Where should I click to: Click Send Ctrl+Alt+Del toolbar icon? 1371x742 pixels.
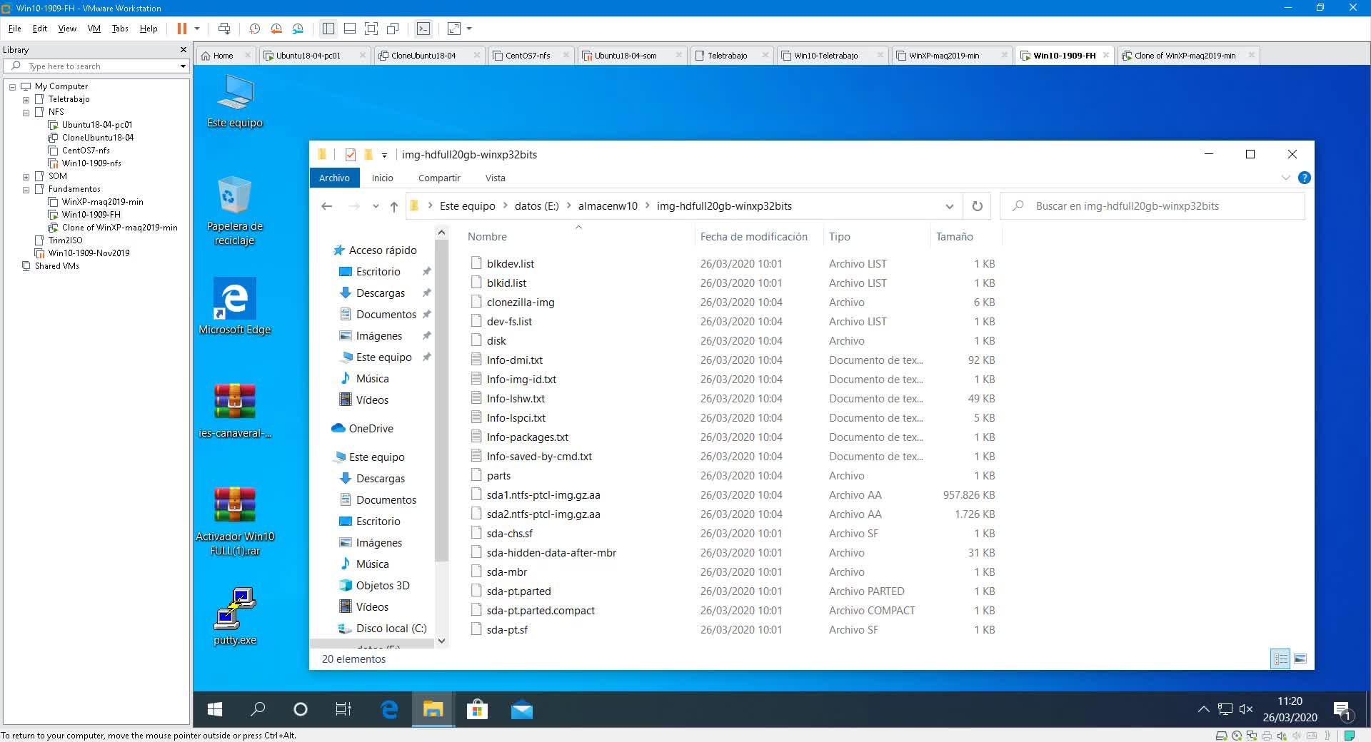[224, 29]
